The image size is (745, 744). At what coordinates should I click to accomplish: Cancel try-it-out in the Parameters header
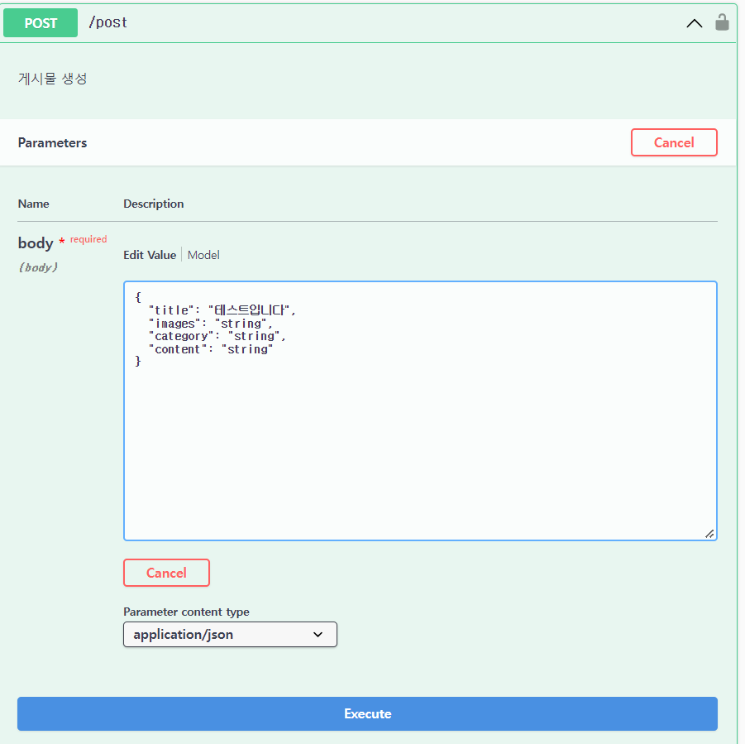click(x=674, y=142)
